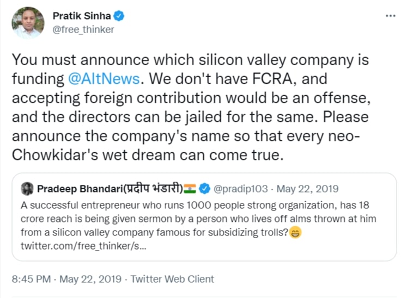The width and height of the screenshot is (407, 298).
Task: Click the verified badge next to Pradeep Bhandari
Action: [203, 189]
